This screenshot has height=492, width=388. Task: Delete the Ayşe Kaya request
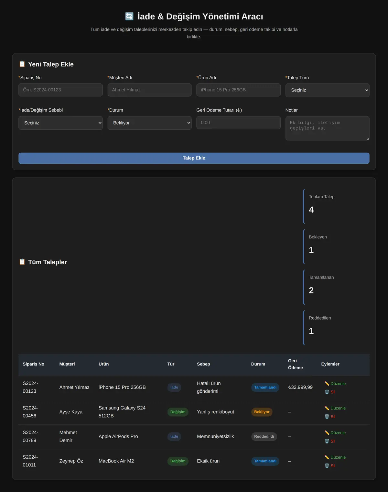pyautogui.click(x=330, y=416)
